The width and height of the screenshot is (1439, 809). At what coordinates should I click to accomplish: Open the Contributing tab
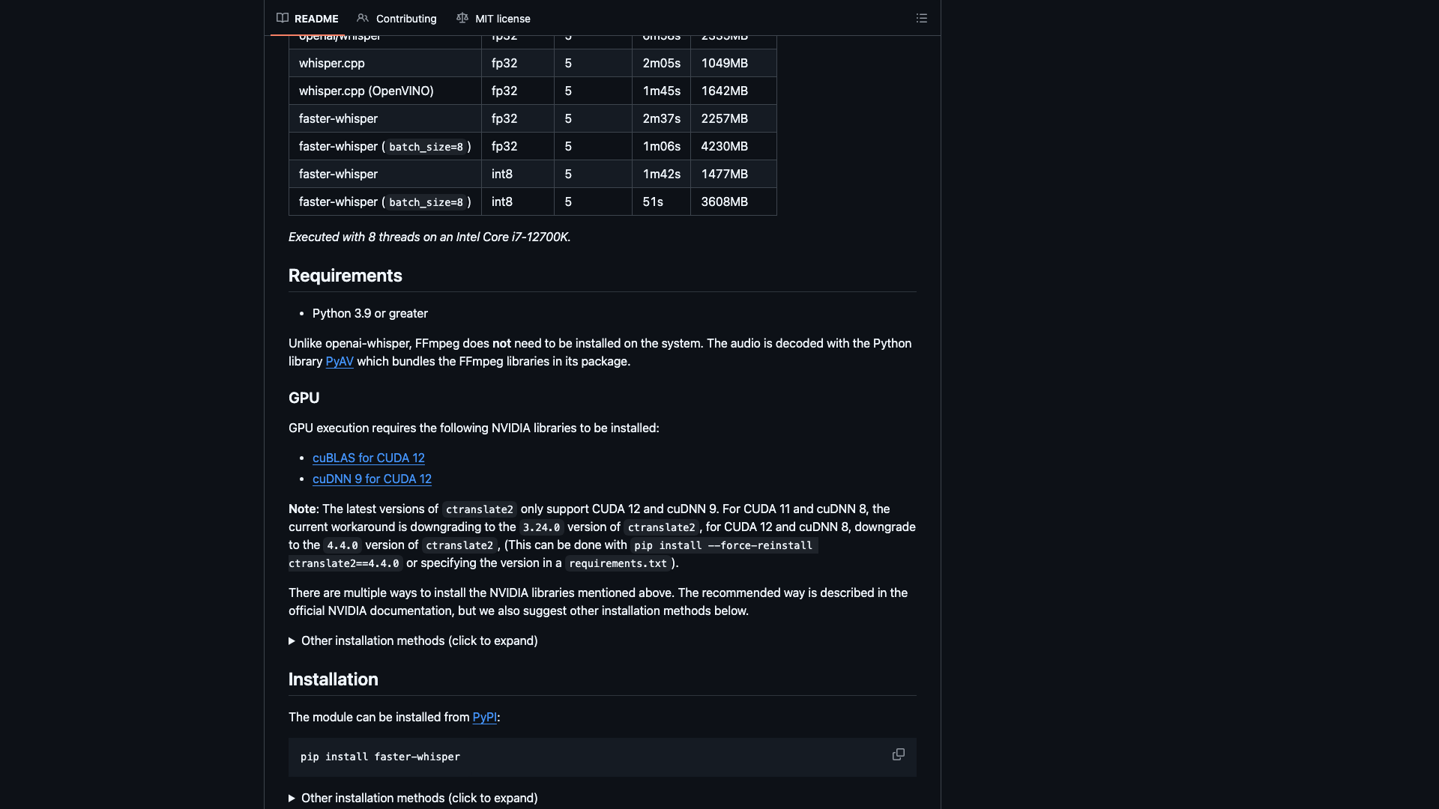396,18
